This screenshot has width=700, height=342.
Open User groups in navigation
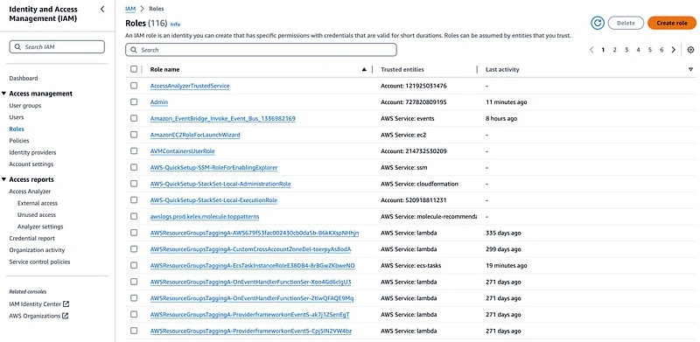coord(25,105)
